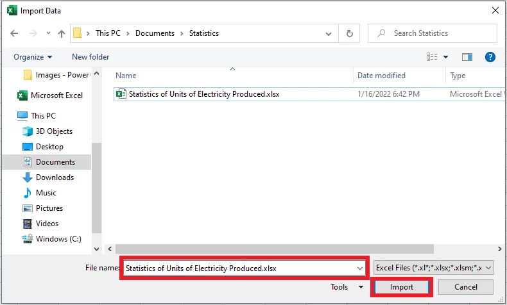The width and height of the screenshot is (507, 305).
Task: Click the horizontal scrollbar right arrow
Action: [x=499, y=249]
